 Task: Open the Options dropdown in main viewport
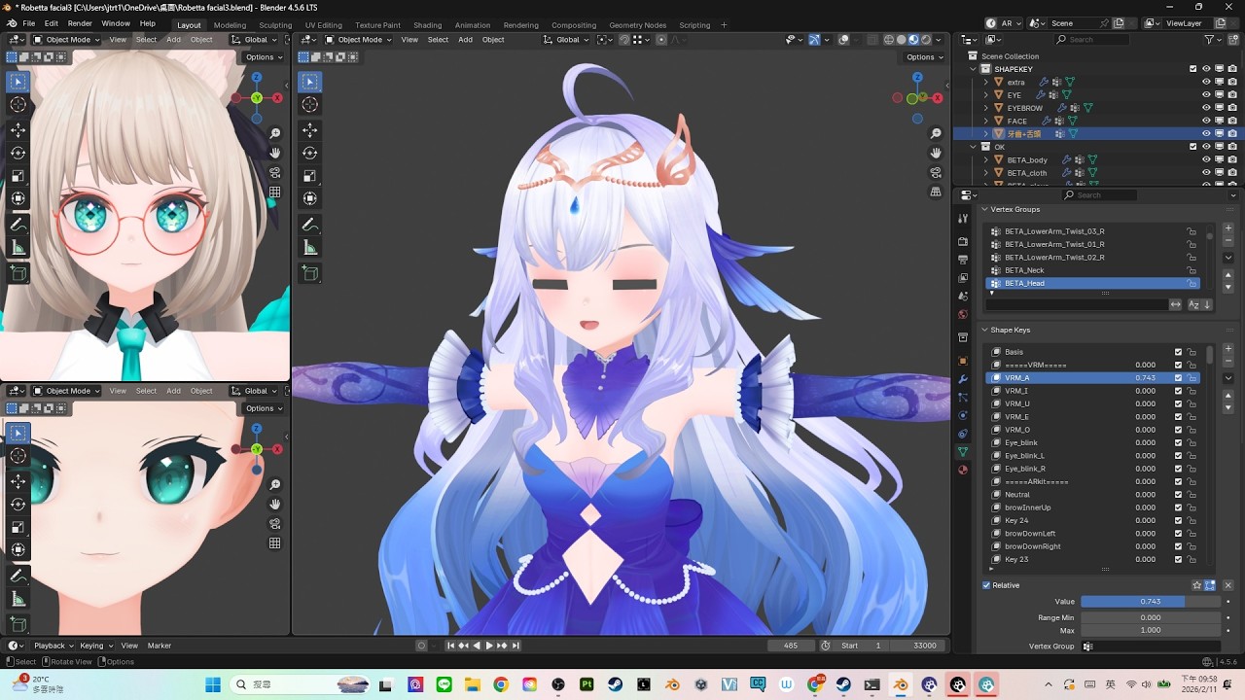click(x=924, y=57)
